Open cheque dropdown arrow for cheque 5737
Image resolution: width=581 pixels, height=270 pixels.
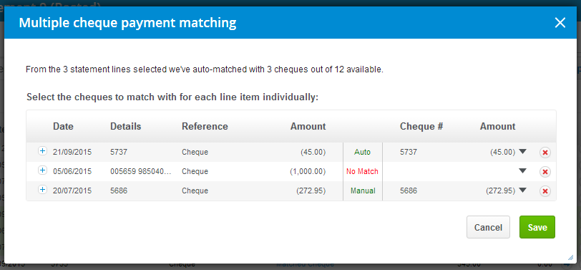coord(522,152)
